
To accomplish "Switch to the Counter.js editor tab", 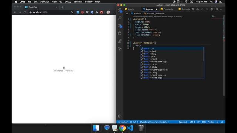I will (168, 9).
